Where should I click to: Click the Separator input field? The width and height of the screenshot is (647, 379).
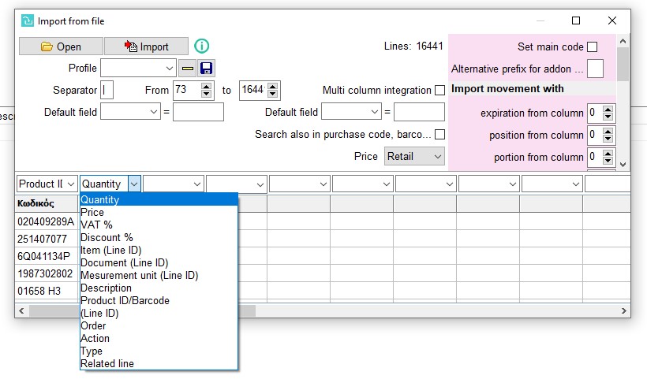(107, 90)
